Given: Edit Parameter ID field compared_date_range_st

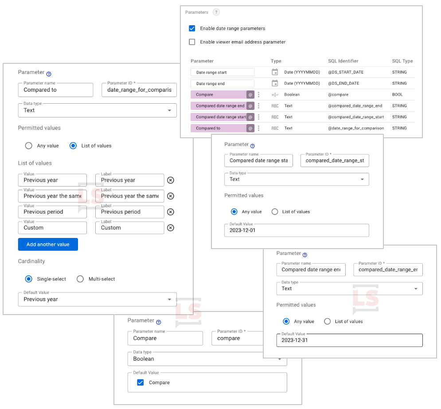Looking at the screenshot, I should tap(335, 160).
